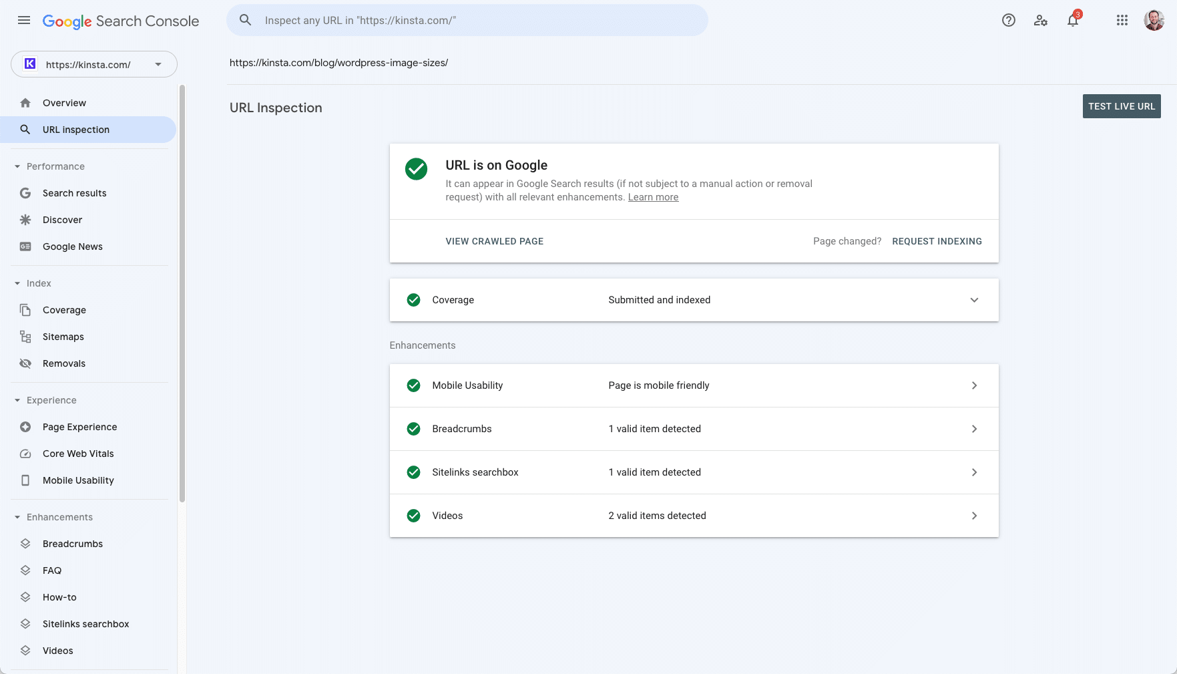Follow the Learn more link
The height and width of the screenshot is (674, 1177).
[x=653, y=197]
